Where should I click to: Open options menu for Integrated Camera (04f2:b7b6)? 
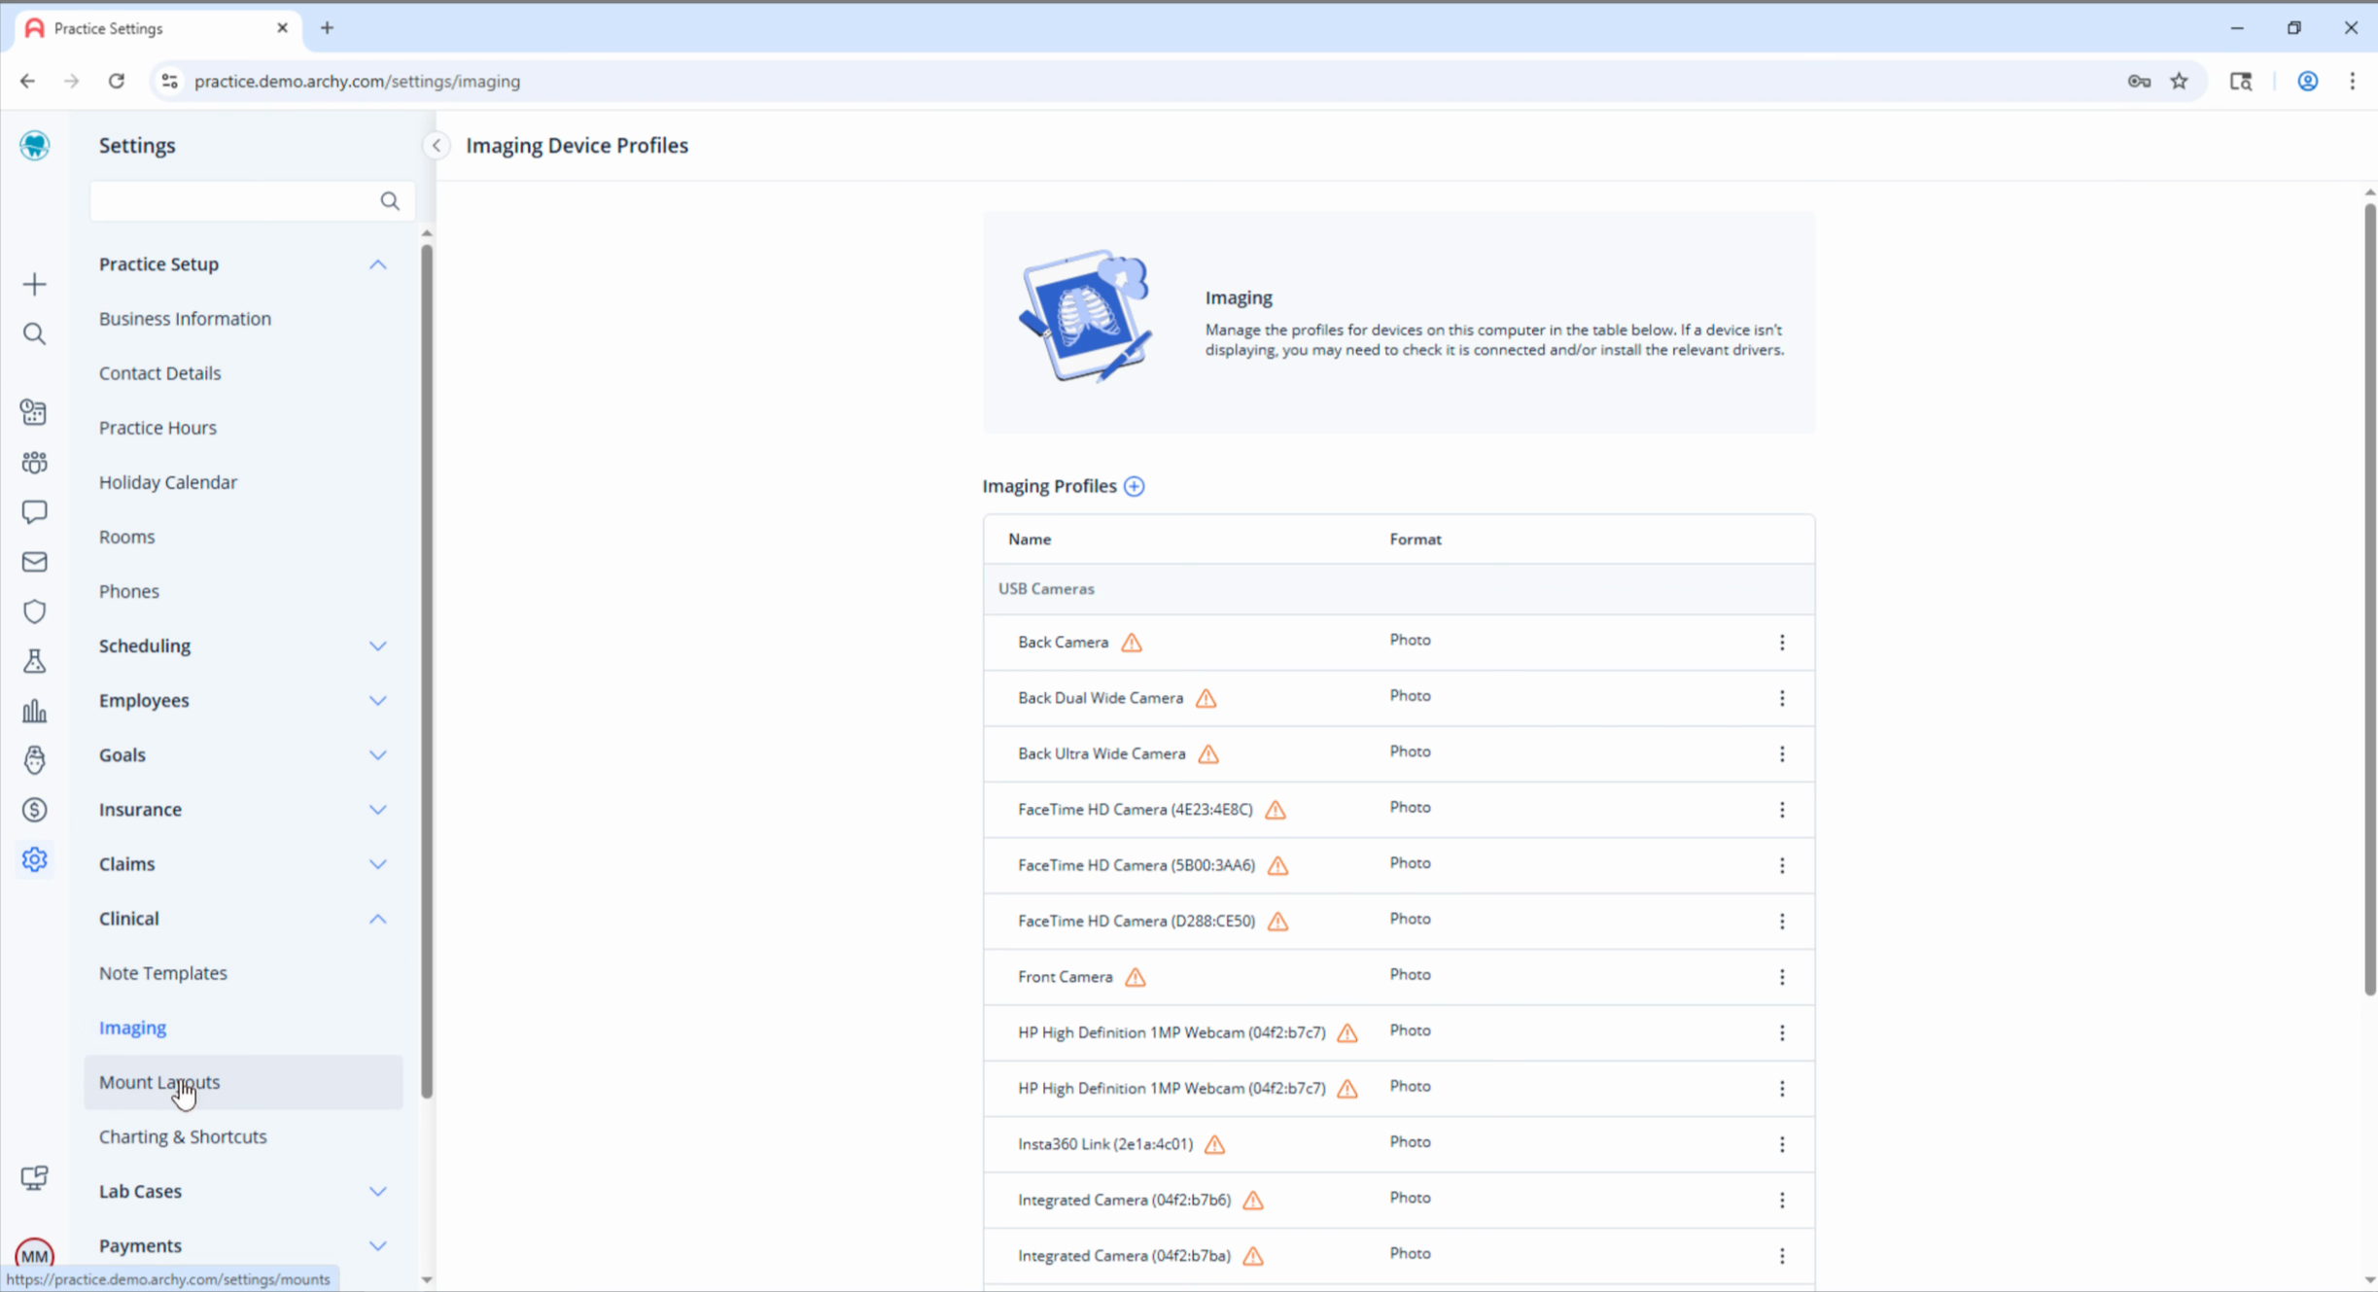(x=1782, y=1200)
